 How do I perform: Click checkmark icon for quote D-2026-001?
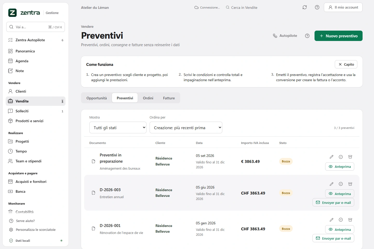(x=341, y=220)
